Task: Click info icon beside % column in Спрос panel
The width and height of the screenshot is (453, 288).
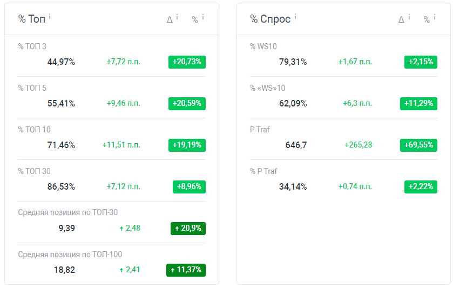Action: pyautogui.click(x=435, y=17)
